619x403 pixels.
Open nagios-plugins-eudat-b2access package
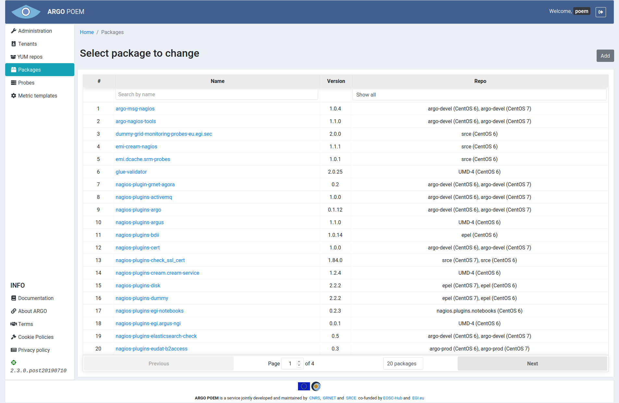(152, 349)
